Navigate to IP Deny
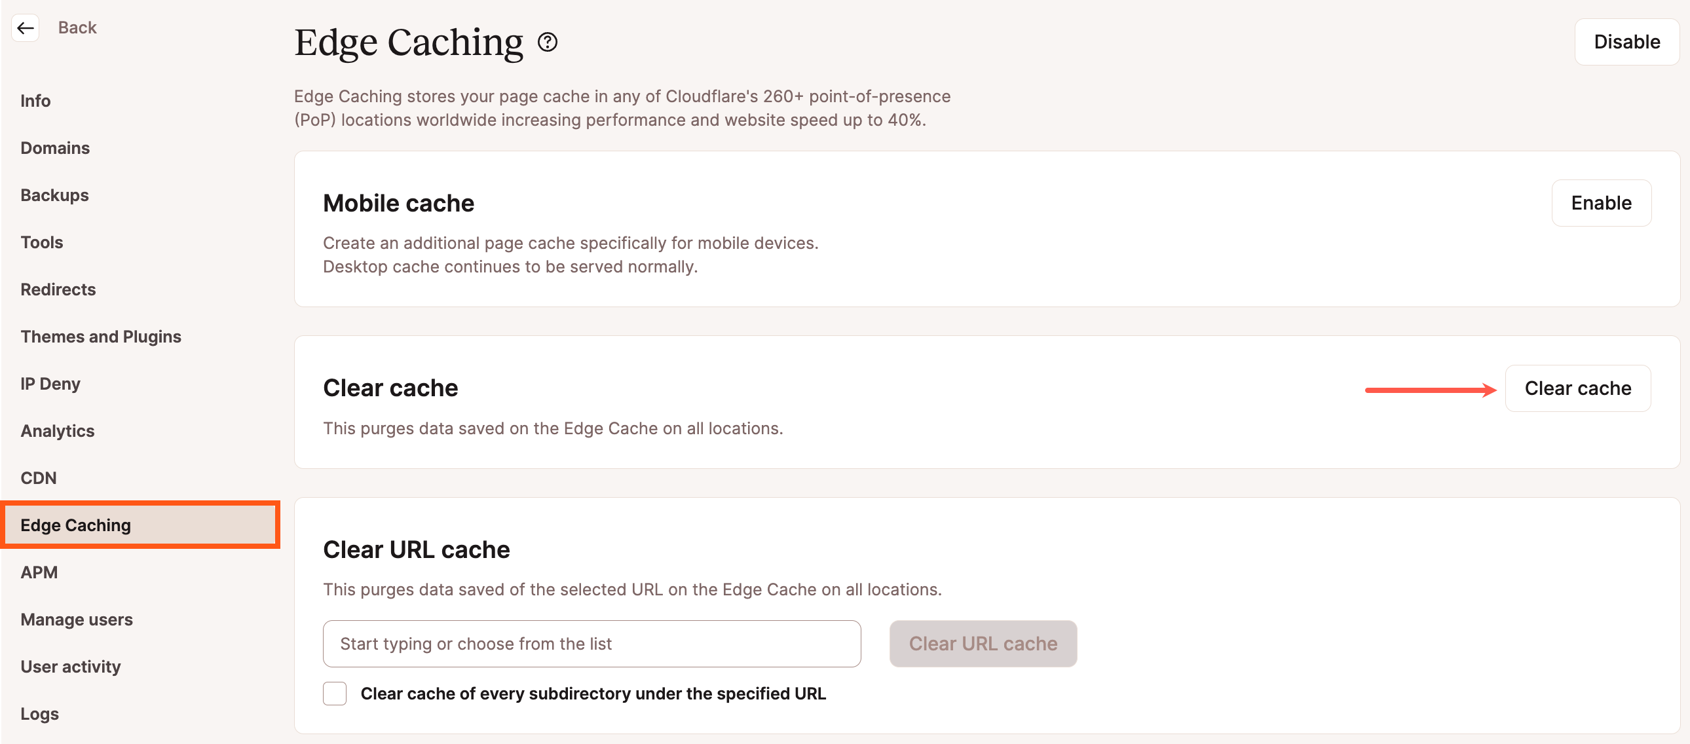This screenshot has height=744, width=1690. (50, 384)
